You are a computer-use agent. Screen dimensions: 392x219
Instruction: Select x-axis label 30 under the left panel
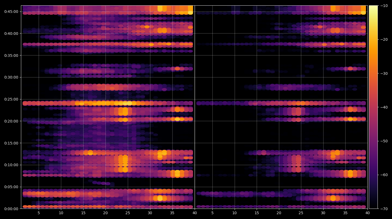pyautogui.click(x=150, y=213)
